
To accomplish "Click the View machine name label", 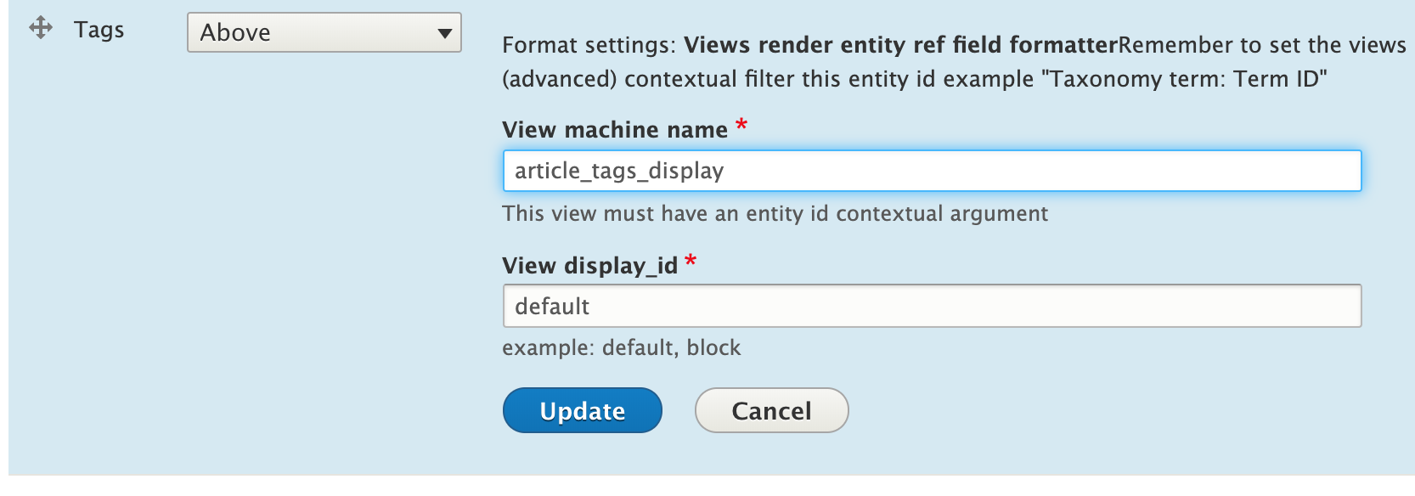I will (614, 130).
